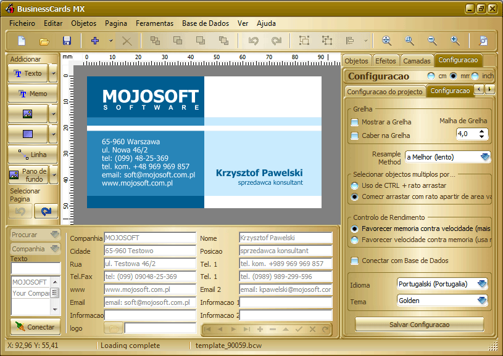Select Favorecer memoria contra velocidade option
The height and width of the screenshot is (356, 503).
[354, 229]
